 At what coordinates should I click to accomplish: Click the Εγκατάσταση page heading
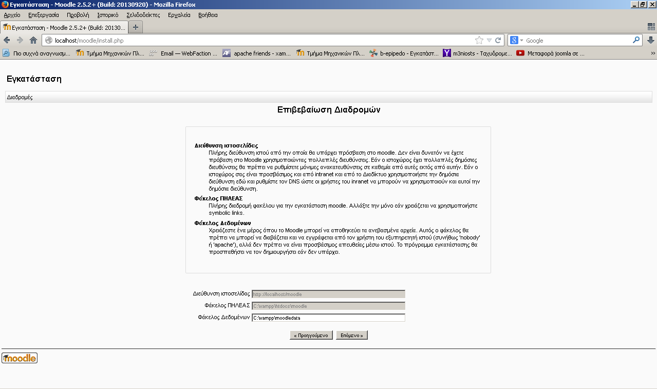[34, 79]
